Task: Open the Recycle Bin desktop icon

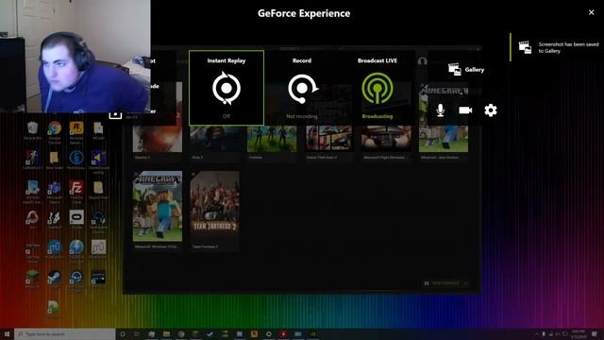Action: [x=32, y=130]
